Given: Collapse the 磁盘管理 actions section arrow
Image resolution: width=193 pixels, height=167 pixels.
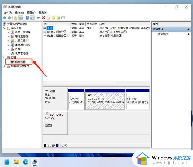Looking at the screenshot, I should coord(188,29).
